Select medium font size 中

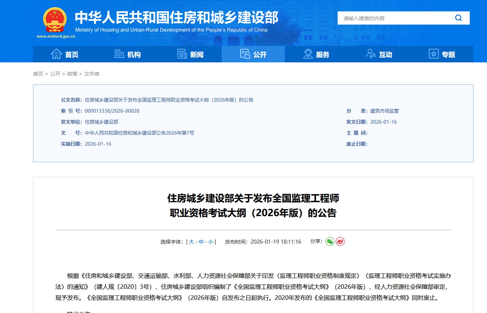click(x=201, y=242)
